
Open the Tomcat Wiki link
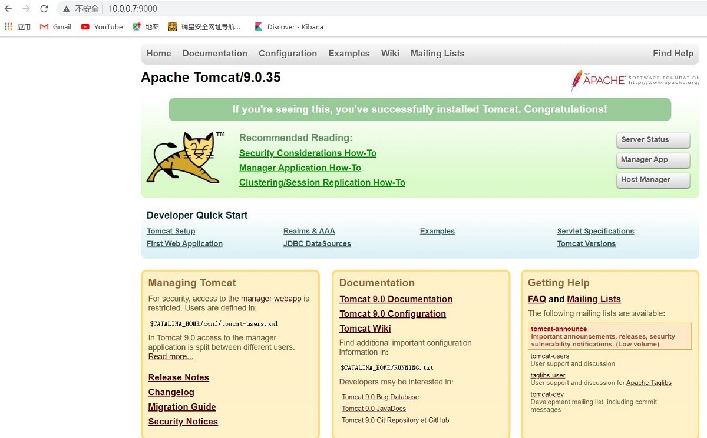pyautogui.click(x=365, y=329)
